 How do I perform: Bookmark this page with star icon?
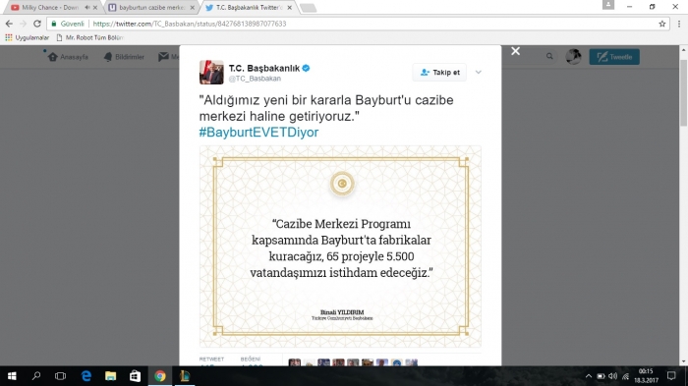[662, 24]
